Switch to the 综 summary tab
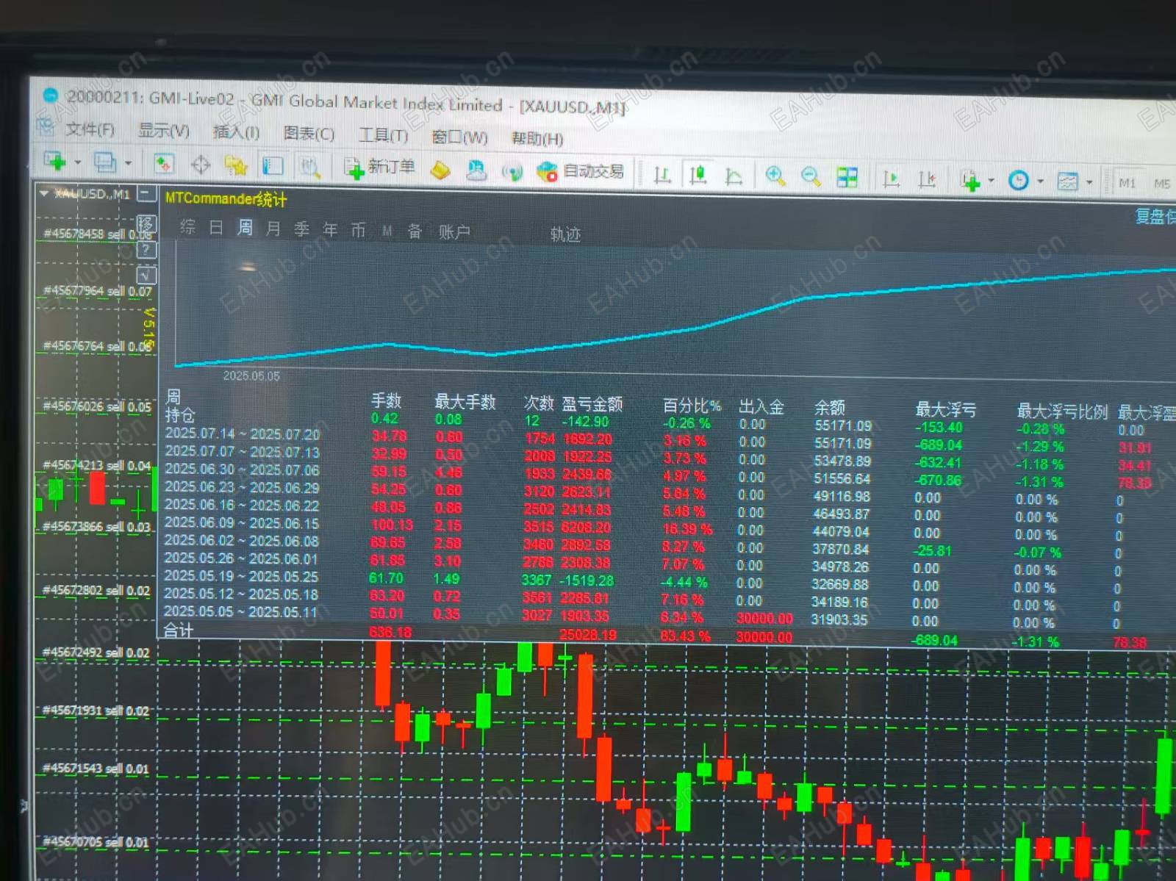Viewport: 1176px width, 881px height. coord(187,227)
